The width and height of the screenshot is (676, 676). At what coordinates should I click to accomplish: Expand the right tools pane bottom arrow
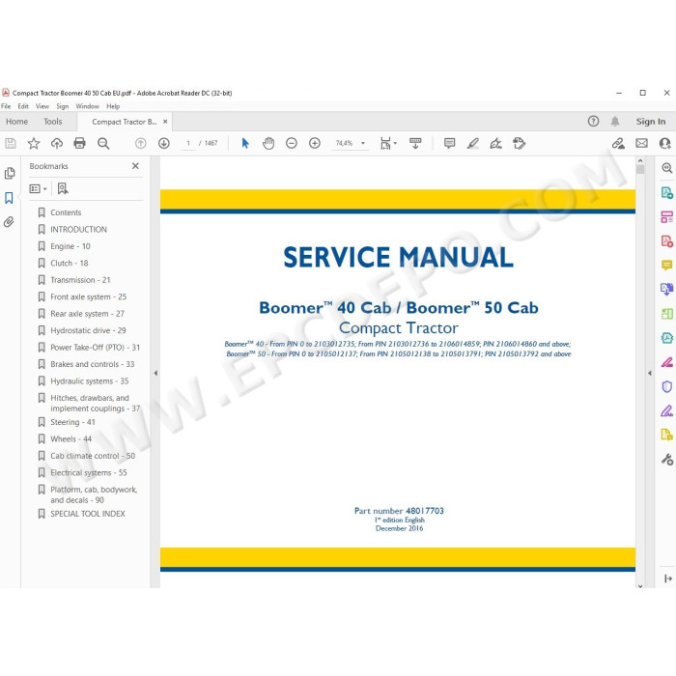668,578
